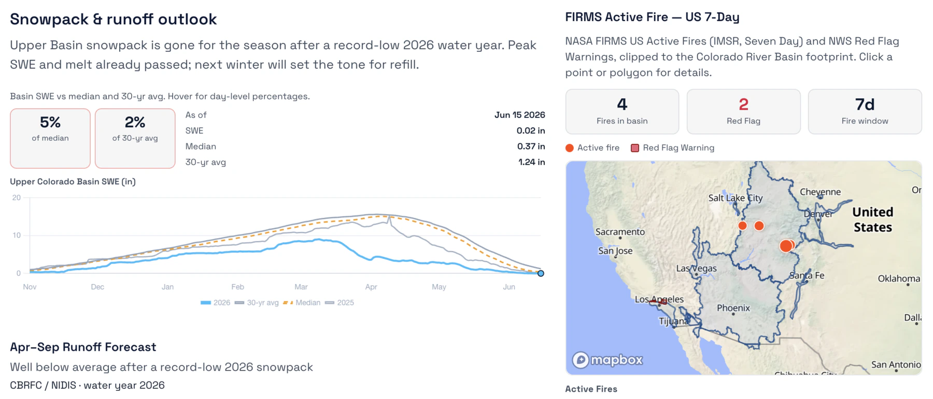Toggle the 30-yr avg legend series
Screen dimensions: 933x399
257,303
